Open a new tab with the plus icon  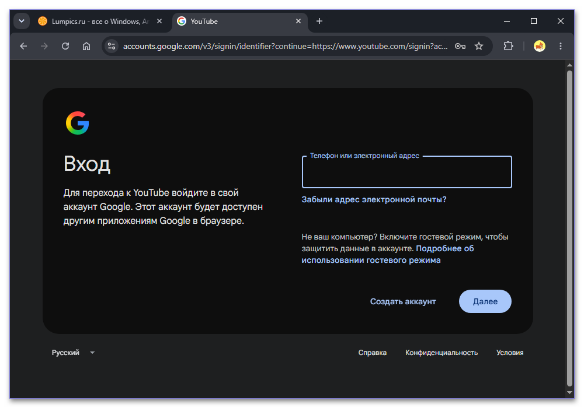click(x=319, y=21)
